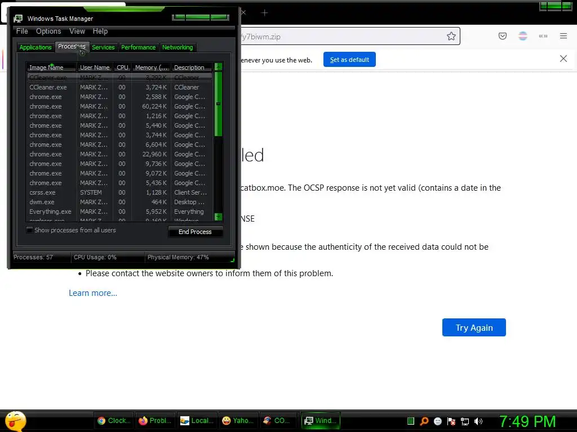Open the Firefox hamburger application menu
Viewport: 577px width, 432px height.
pos(563,36)
